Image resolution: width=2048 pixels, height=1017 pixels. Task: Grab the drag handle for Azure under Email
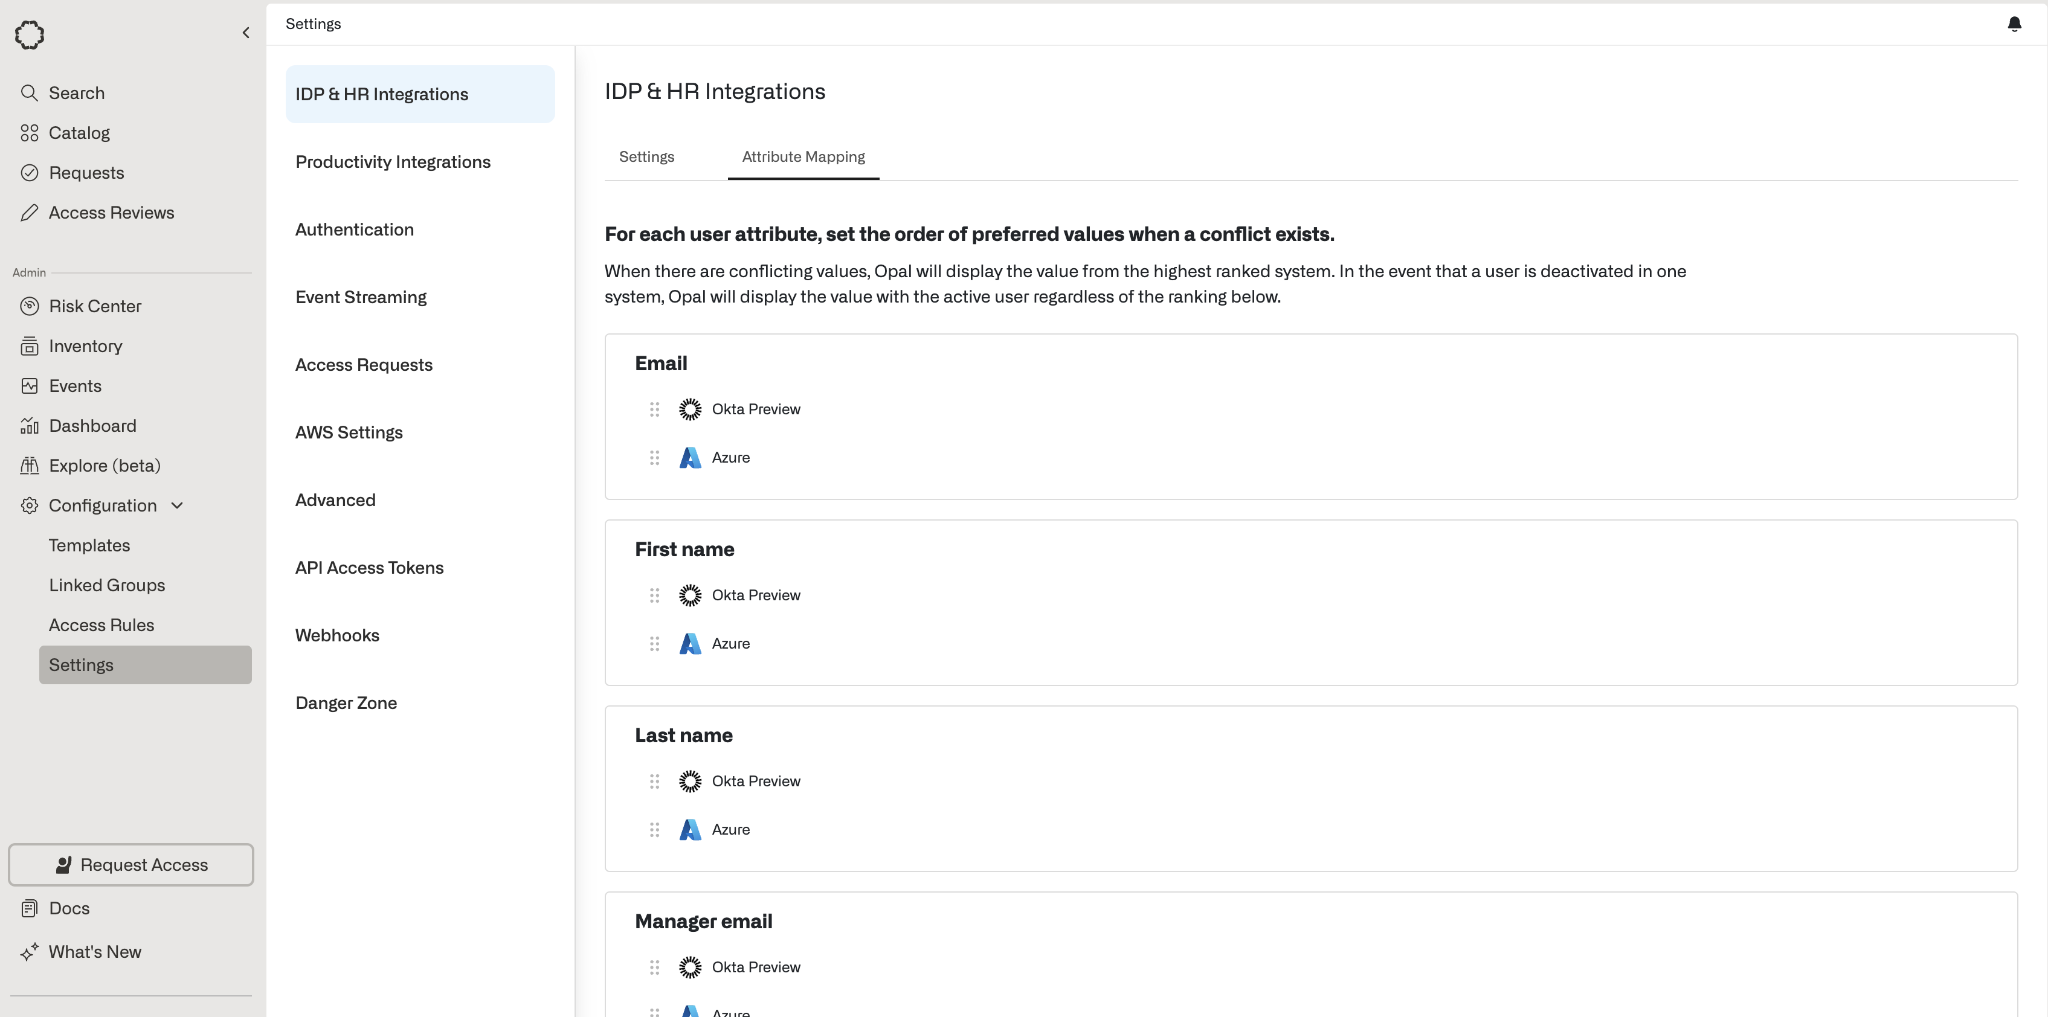click(x=654, y=458)
